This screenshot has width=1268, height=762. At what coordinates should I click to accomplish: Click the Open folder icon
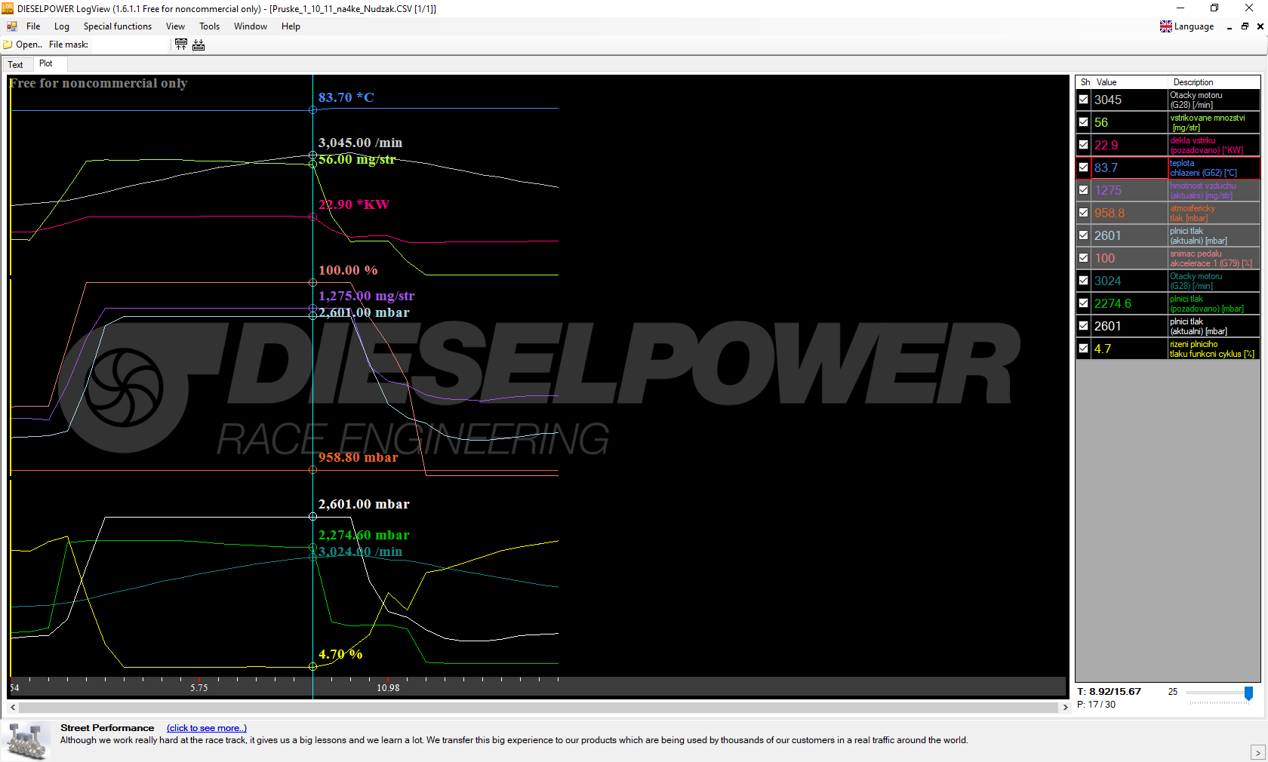[8, 45]
